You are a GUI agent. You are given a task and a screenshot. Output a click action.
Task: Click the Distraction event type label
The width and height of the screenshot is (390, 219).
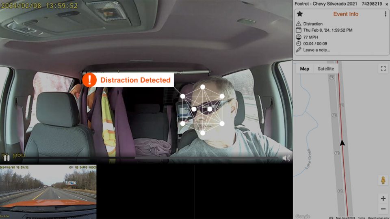[x=313, y=24]
